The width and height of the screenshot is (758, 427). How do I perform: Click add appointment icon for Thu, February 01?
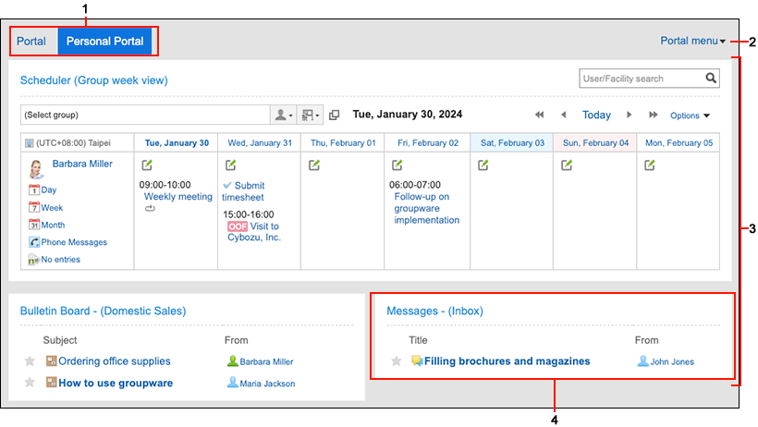click(x=314, y=165)
